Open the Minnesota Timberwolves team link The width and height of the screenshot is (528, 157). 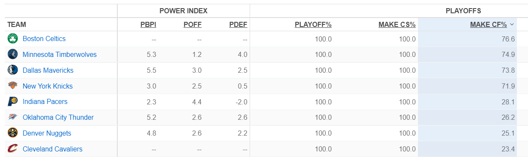(x=60, y=54)
